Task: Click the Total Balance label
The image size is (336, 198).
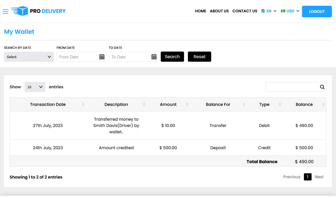Action: (262, 162)
